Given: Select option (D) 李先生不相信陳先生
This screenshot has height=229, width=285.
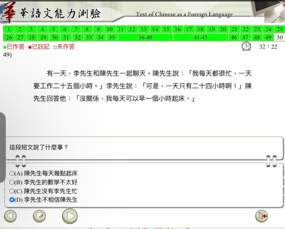Looking at the screenshot, I should (43, 200).
